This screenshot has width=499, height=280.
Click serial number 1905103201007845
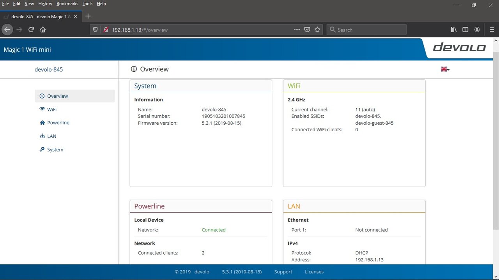click(223, 116)
